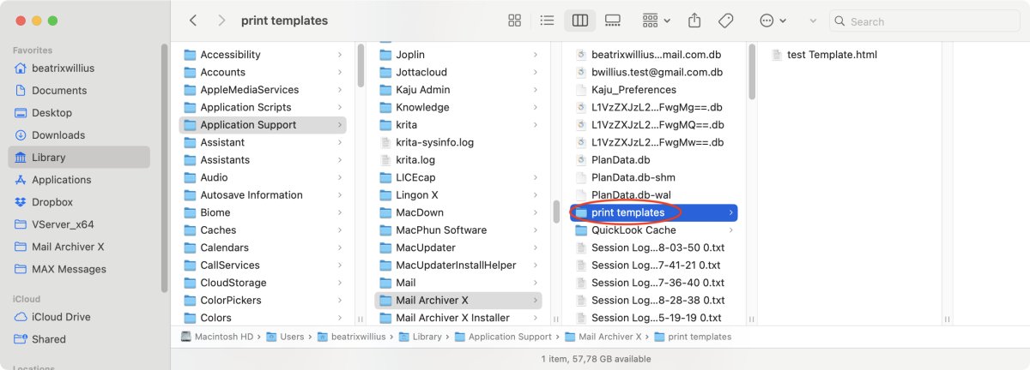Select Library in the sidebar
The width and height of the screenshot is (1030, 370).
click(x=79, y=157)
